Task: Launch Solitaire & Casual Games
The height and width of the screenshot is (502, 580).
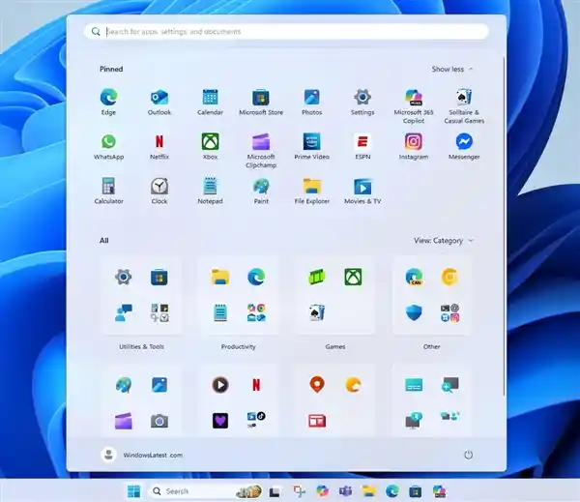Action: tap(464, 106)
